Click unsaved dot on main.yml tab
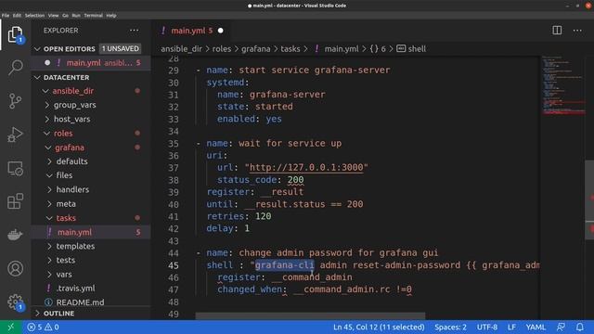594x334 pixels. [x=221, y=31]
